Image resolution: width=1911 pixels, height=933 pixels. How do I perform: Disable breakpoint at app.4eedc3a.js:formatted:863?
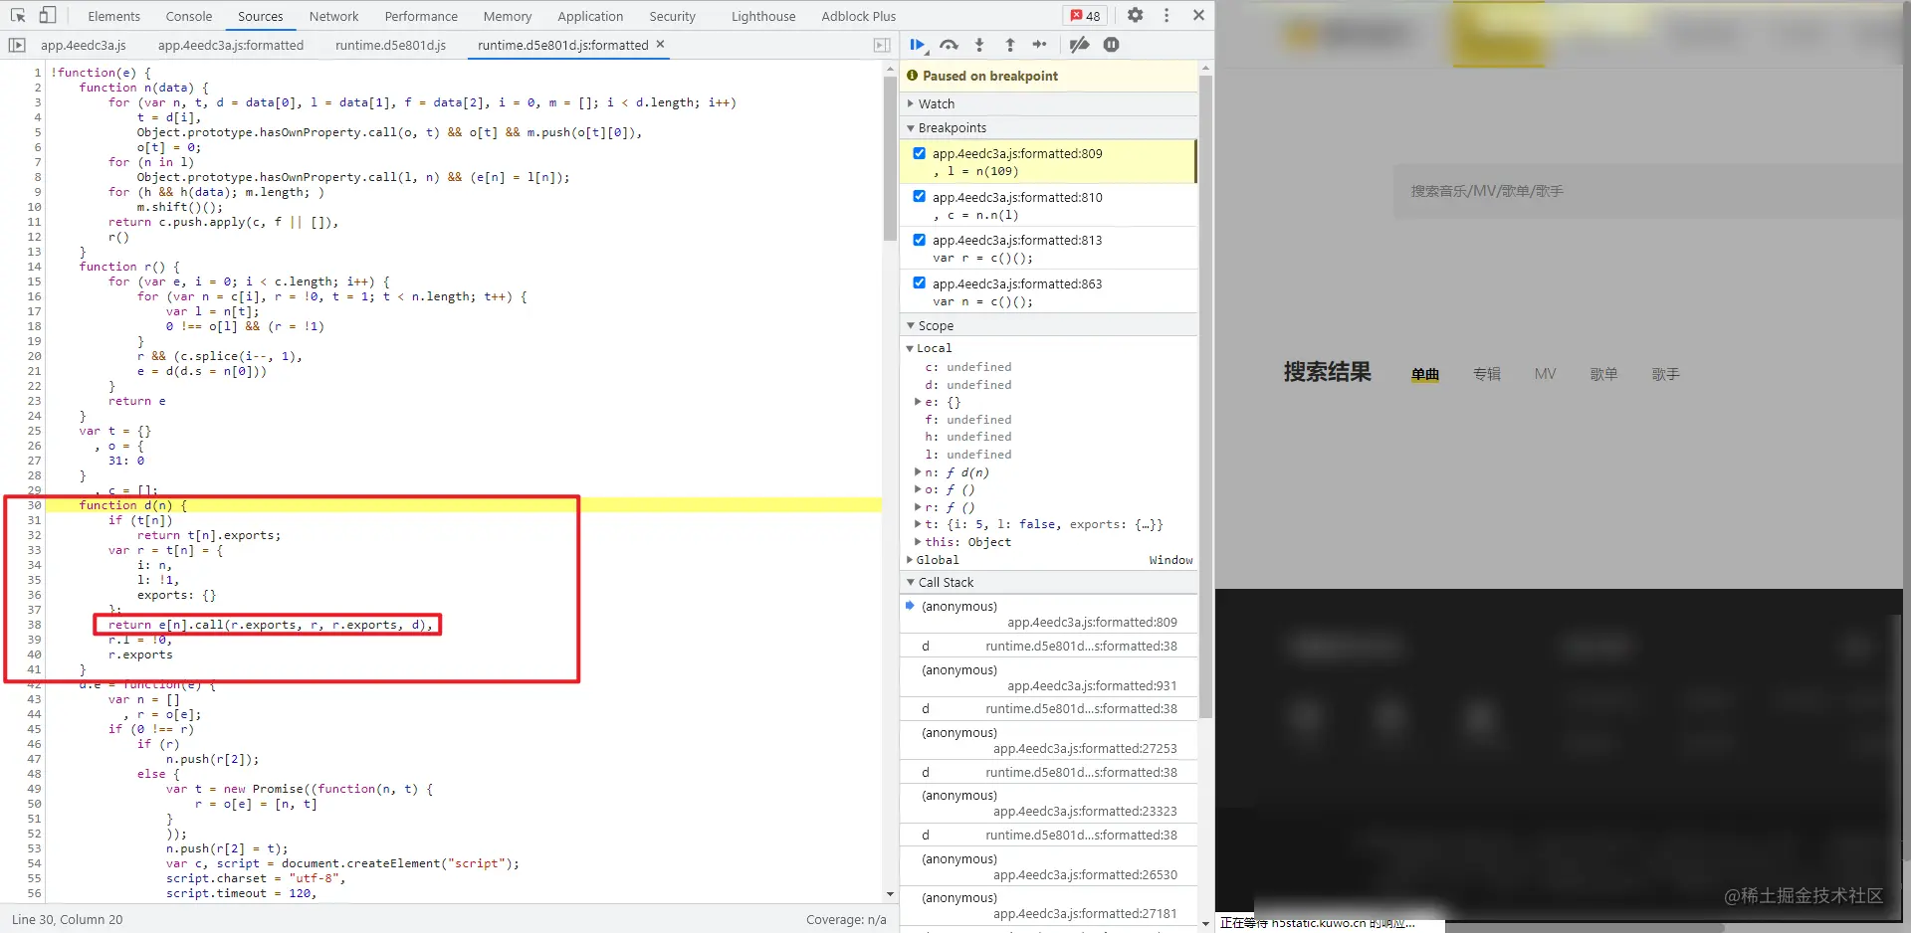(x=919, y=282)
